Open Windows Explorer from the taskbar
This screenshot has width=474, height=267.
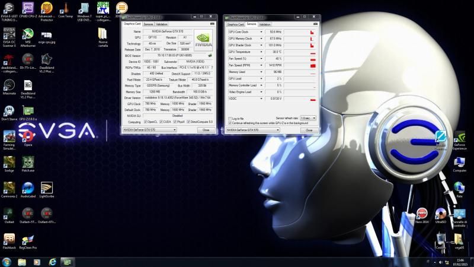(x=22, y=262)
